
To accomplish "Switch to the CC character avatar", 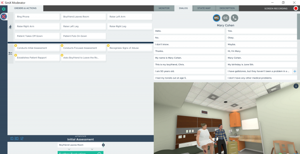I will pos(225,18).
